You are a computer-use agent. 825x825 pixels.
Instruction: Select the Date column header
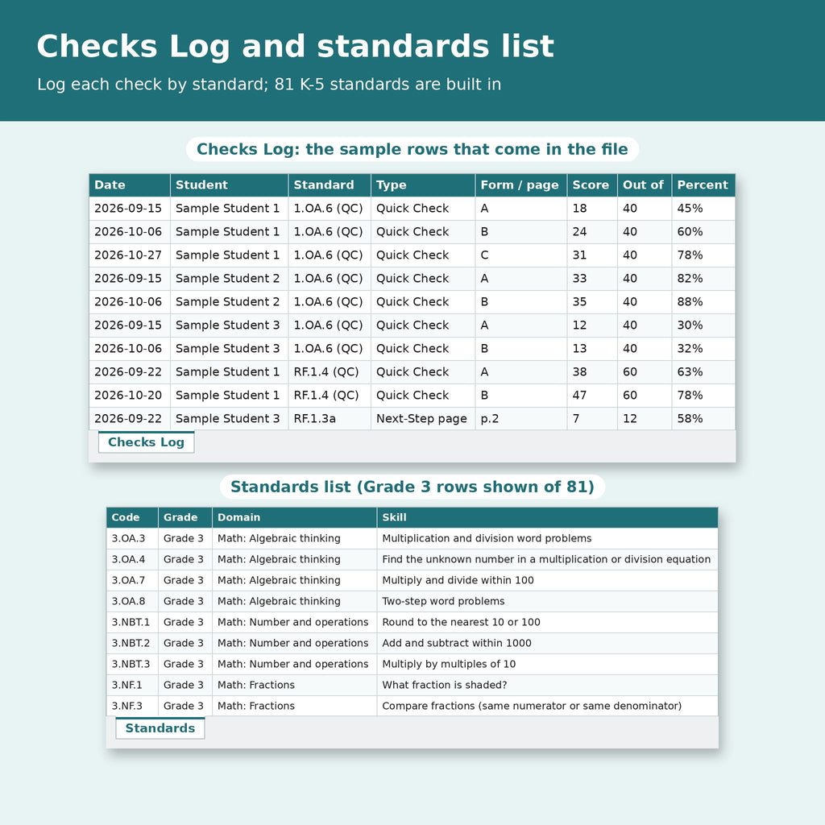pos(130,185)
